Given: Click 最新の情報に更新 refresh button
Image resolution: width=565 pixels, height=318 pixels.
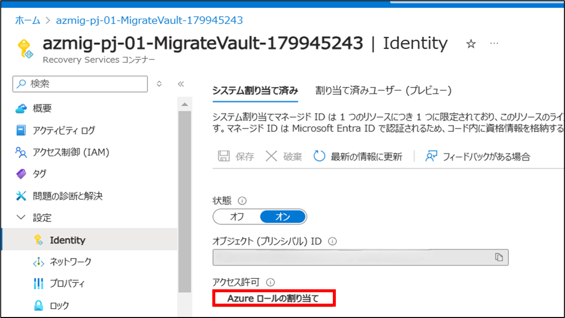Looking at the screenshot, I should coord(358,157).
